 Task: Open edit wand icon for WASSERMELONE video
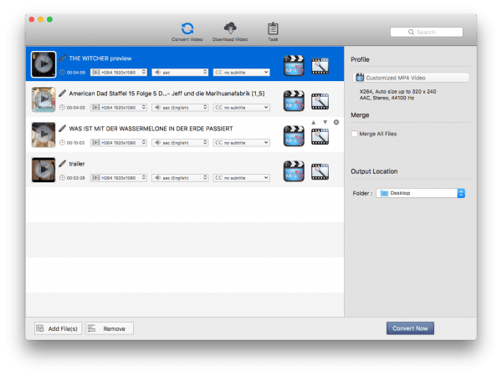320,135
